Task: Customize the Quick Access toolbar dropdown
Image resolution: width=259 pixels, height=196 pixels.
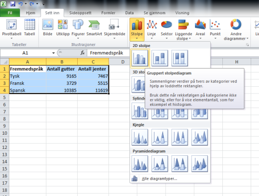Action: (x=43, y=4)
